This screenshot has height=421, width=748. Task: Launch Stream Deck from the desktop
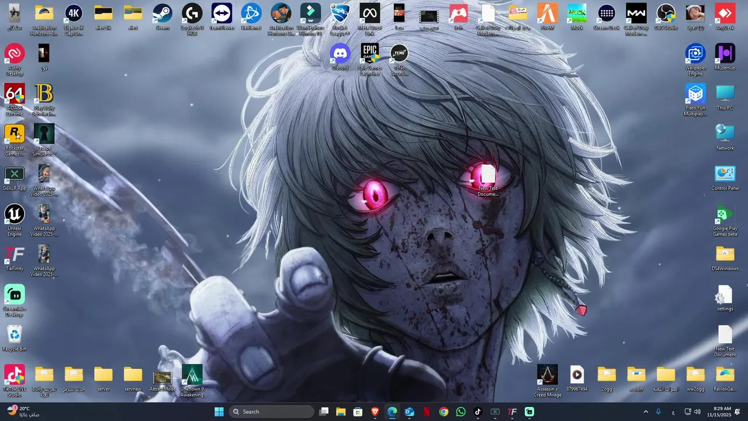click(x=607, y=18)
